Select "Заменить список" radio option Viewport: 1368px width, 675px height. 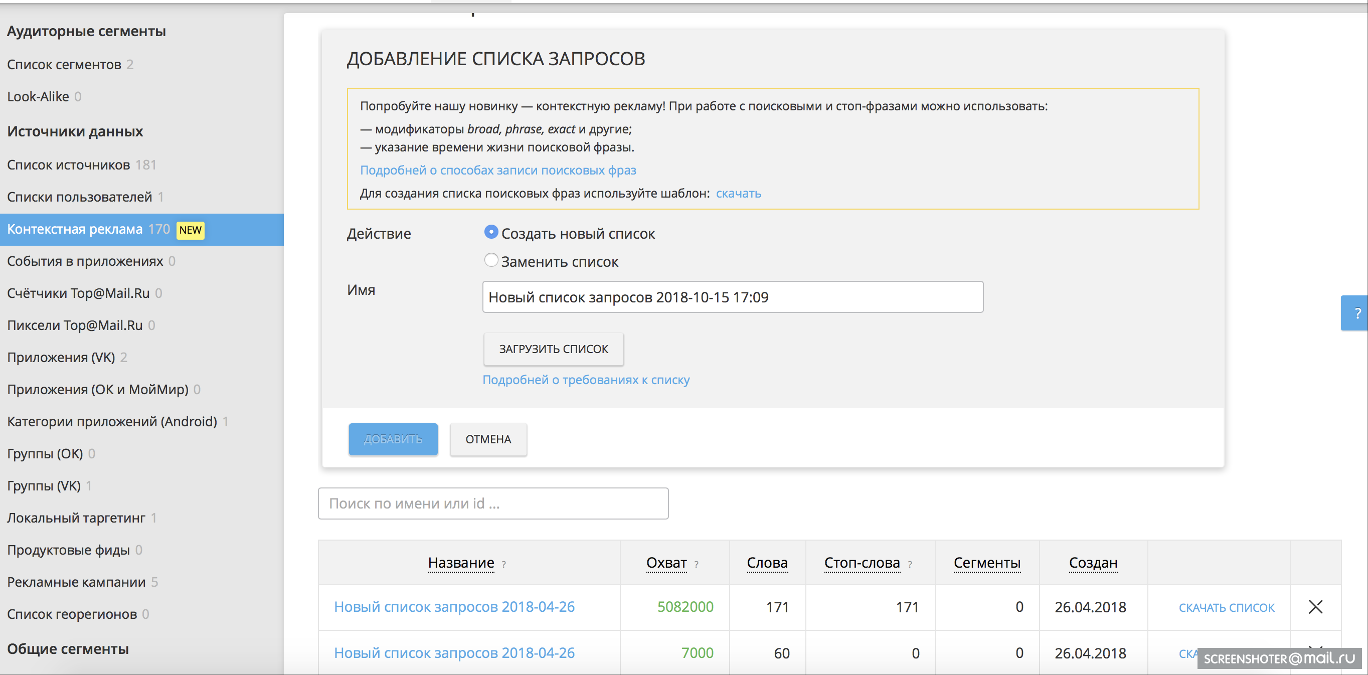(x=491, y=260)
